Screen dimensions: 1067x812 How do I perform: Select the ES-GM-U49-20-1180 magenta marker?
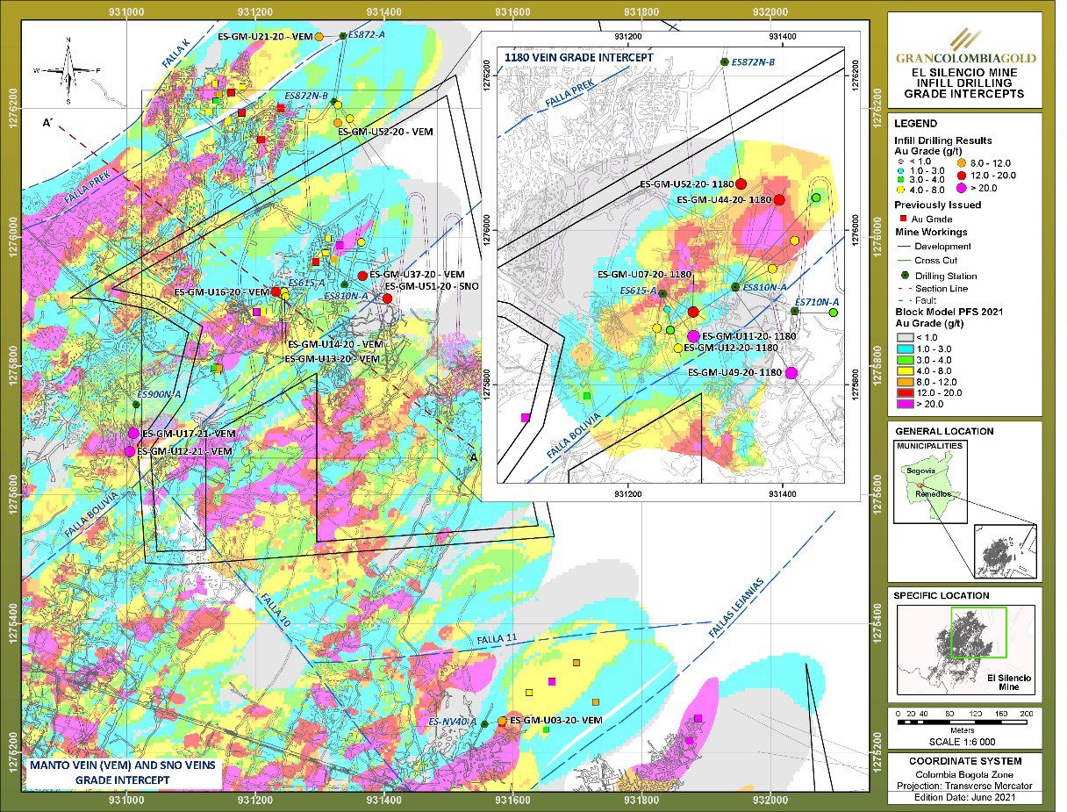click(x=791, y=373)
